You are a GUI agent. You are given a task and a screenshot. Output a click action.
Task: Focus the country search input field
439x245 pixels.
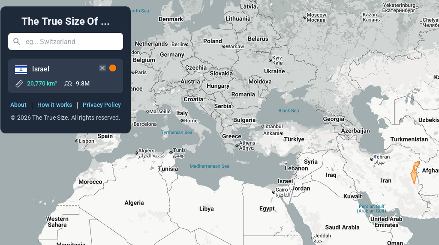[66, 41]
